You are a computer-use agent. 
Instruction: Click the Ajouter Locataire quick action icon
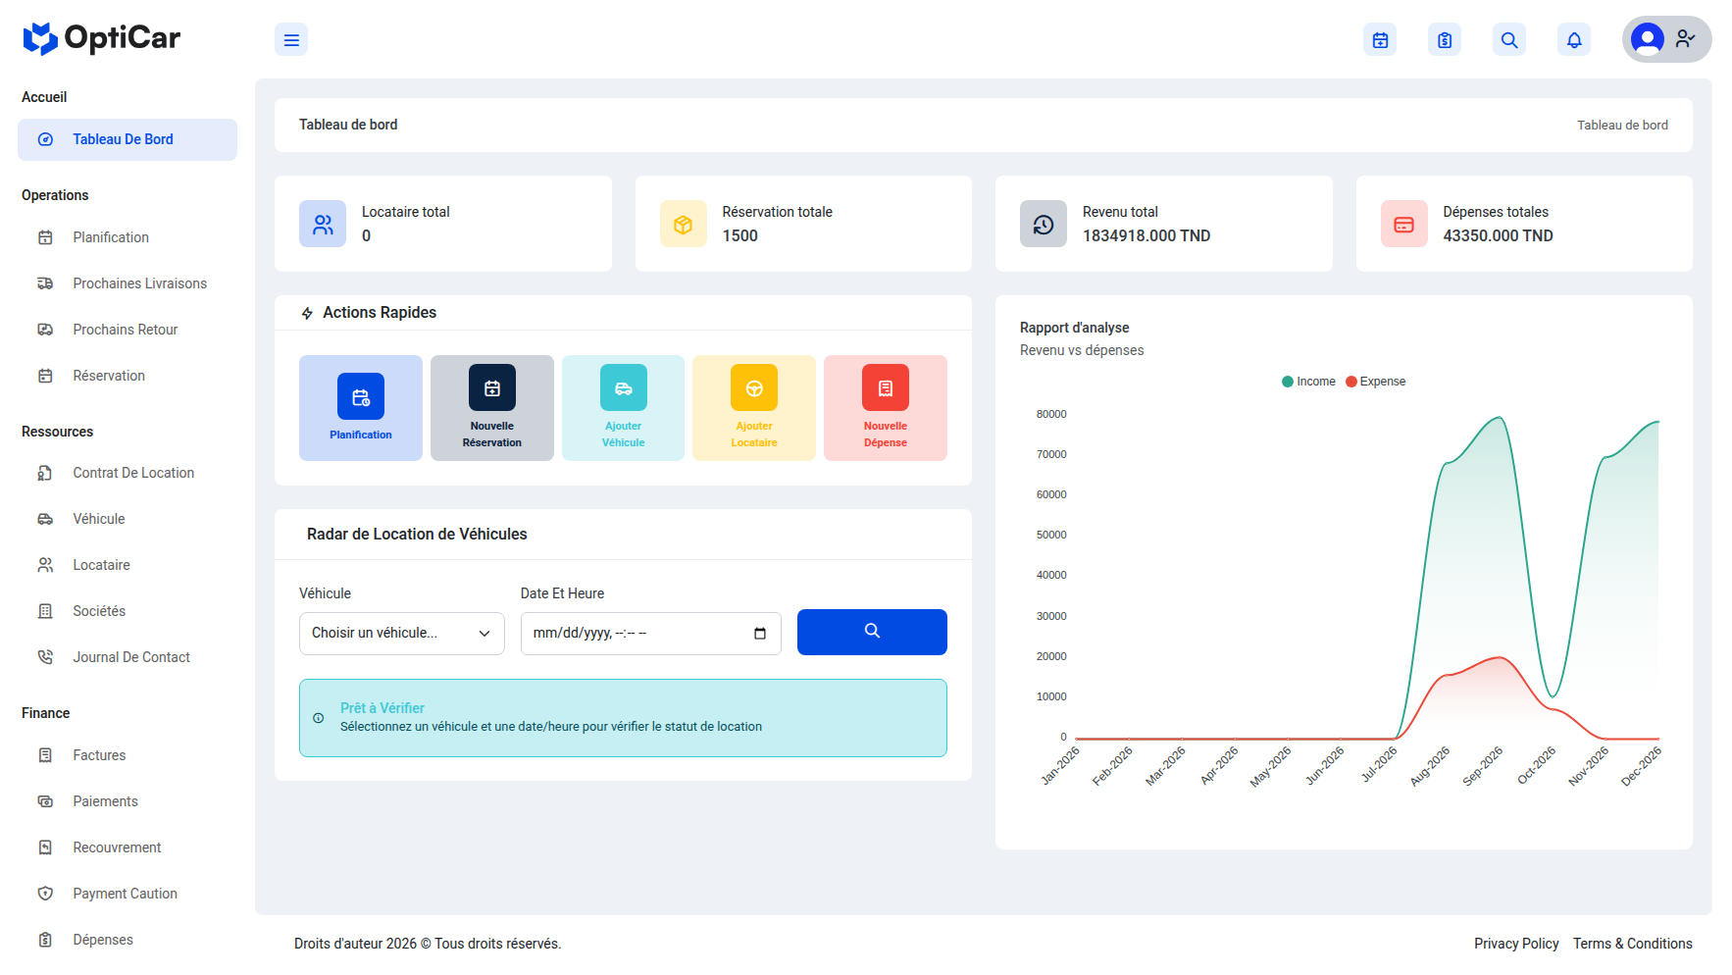pos(754,387)
